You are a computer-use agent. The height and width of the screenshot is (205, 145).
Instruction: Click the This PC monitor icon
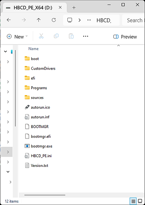pyautogui.click(x=70, y=20)
